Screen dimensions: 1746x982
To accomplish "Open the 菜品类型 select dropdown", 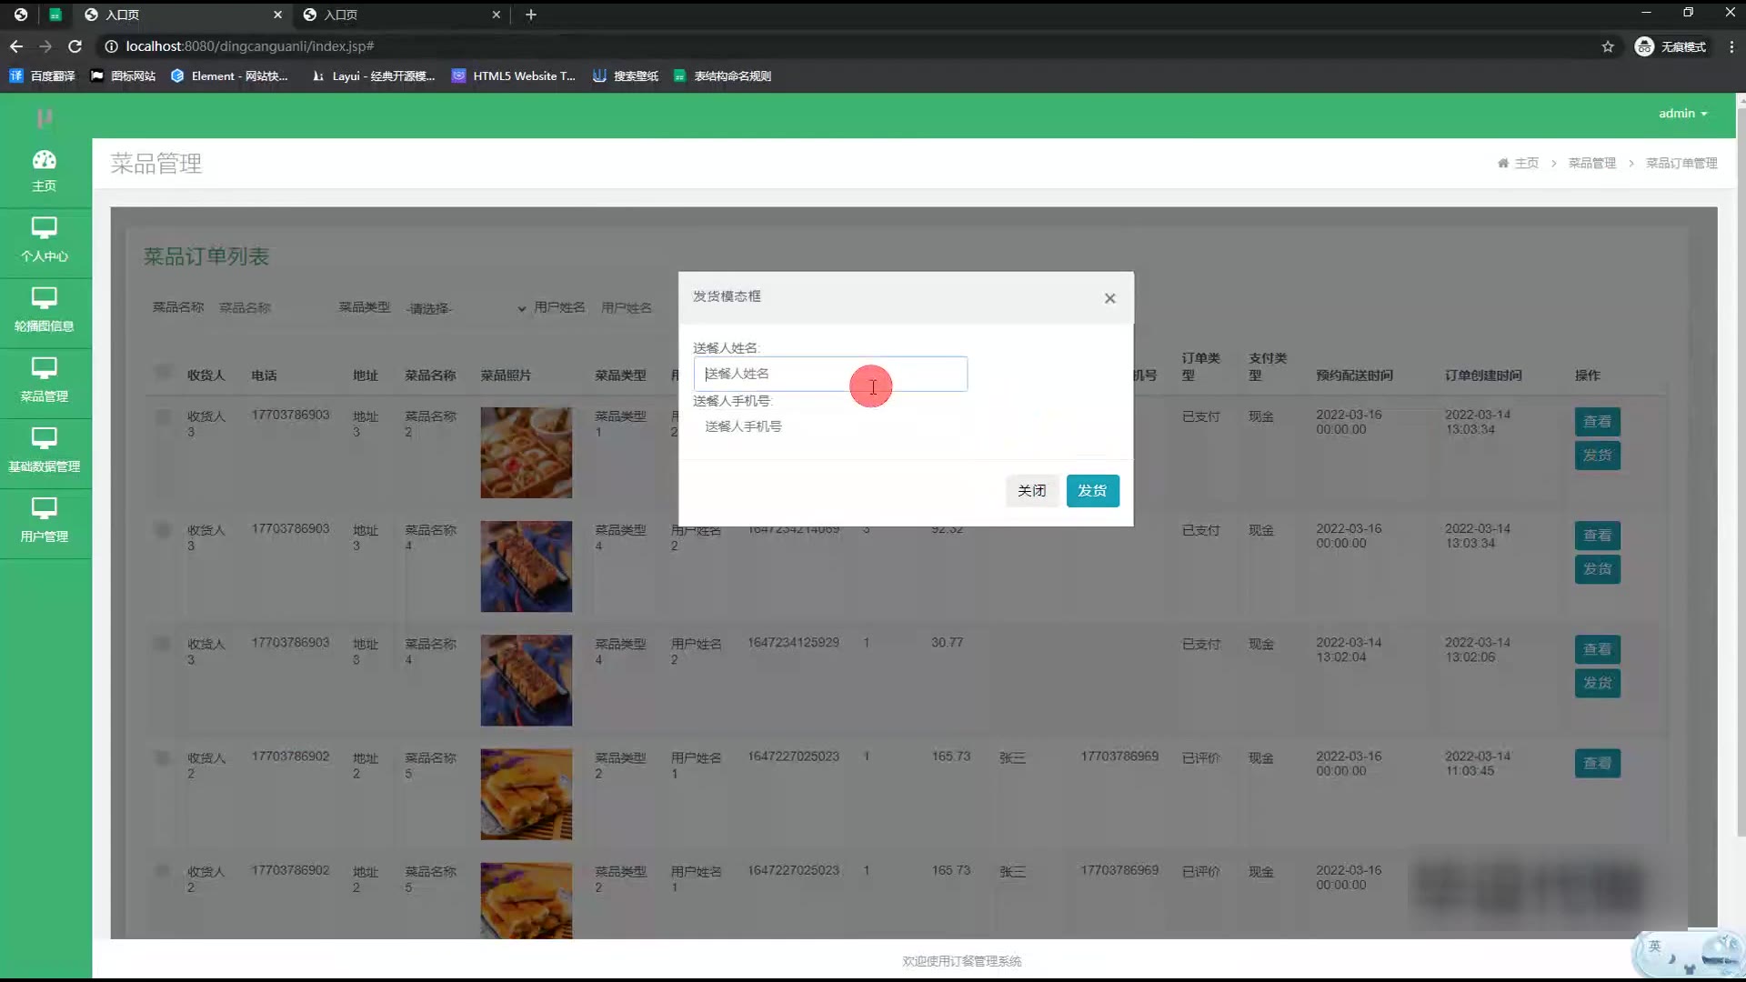I will 466,308.
